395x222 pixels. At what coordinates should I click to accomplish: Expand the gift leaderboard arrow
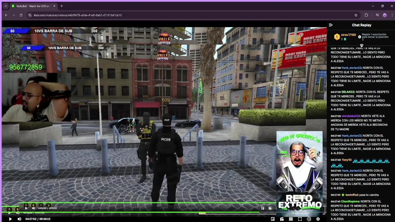click(x=361, y=46)
